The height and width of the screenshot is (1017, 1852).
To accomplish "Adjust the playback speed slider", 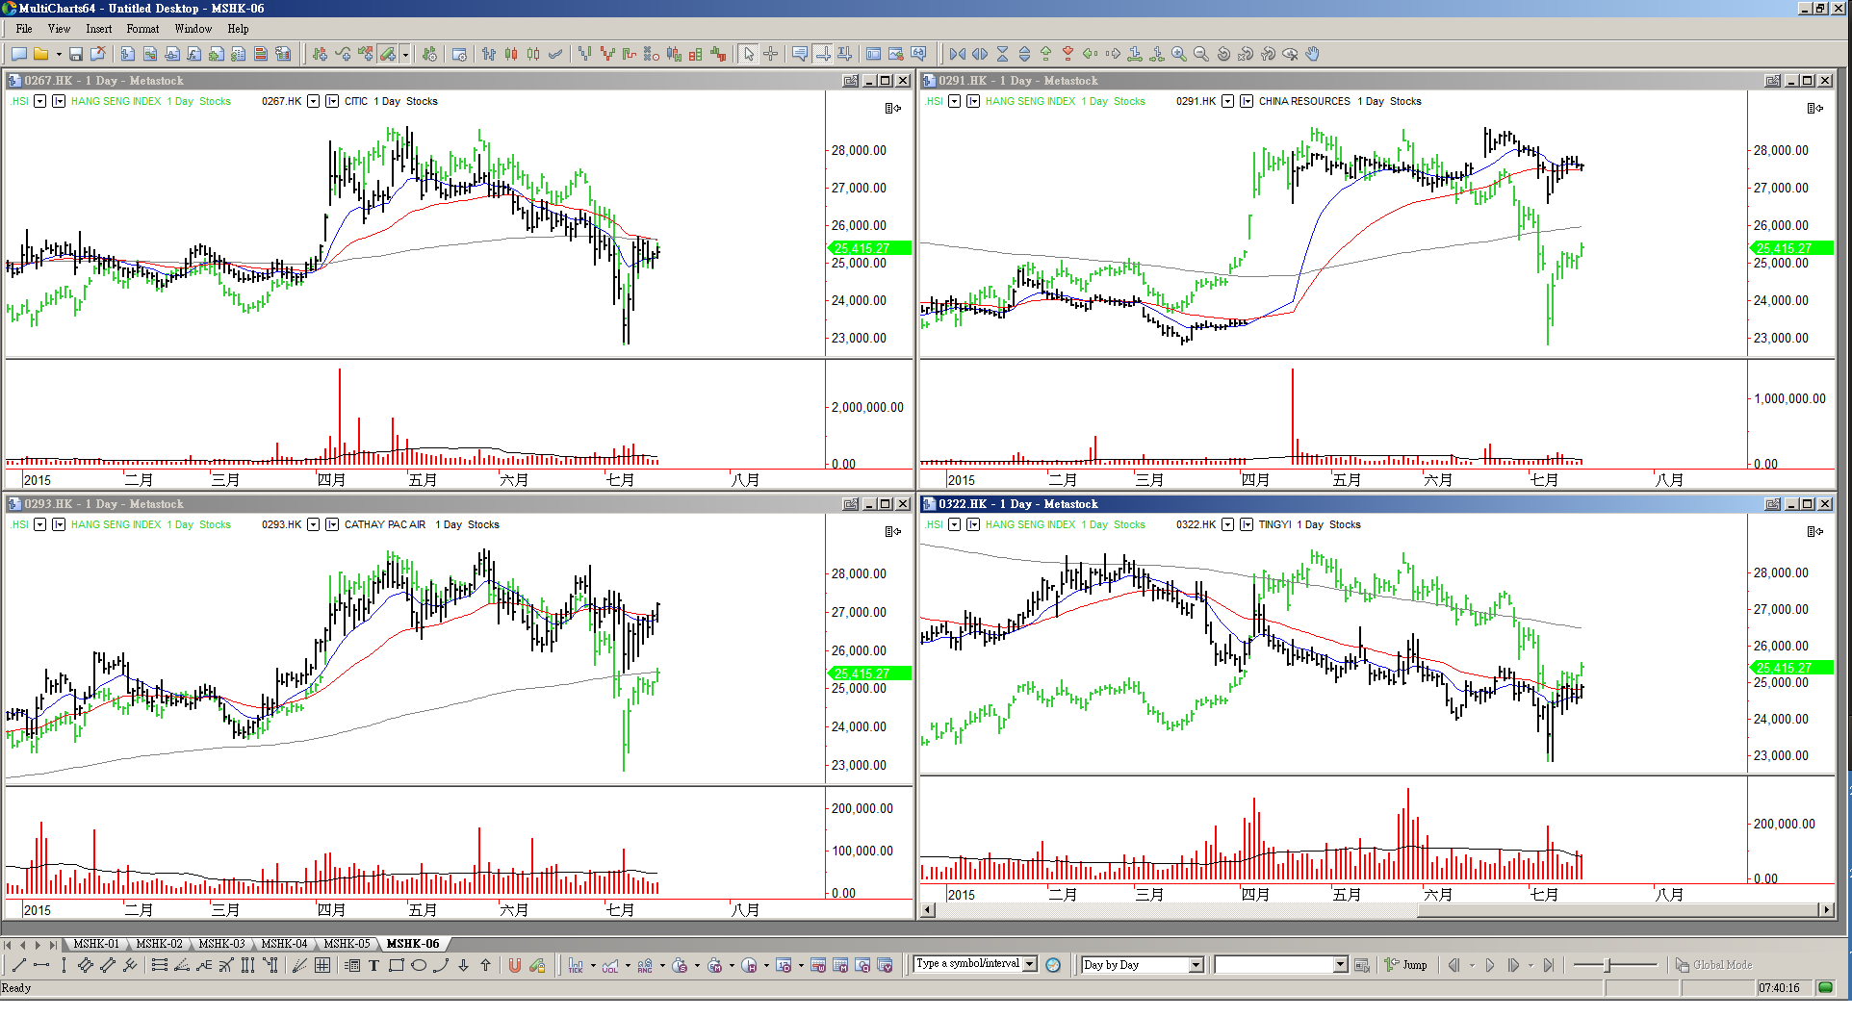I will pyautogui.click(x=1608, y=965).
